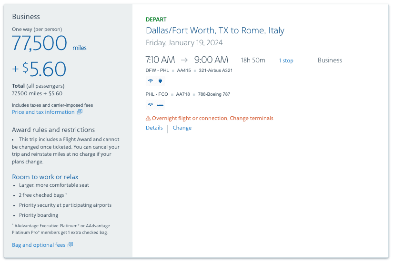Click the lie-flat seat icon for AA718

[160, 105]
